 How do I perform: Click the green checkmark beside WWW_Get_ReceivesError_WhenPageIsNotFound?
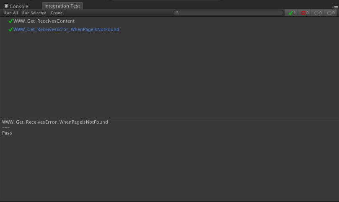(10, 29)
